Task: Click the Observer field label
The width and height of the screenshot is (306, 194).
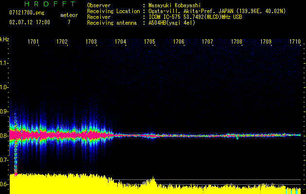Action: click(x=99, y=5)
